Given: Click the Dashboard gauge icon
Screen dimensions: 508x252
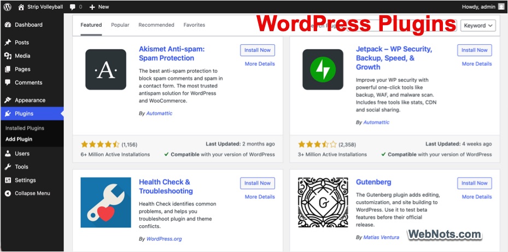Looking at the screenshot, I should (x=8, y=25).
